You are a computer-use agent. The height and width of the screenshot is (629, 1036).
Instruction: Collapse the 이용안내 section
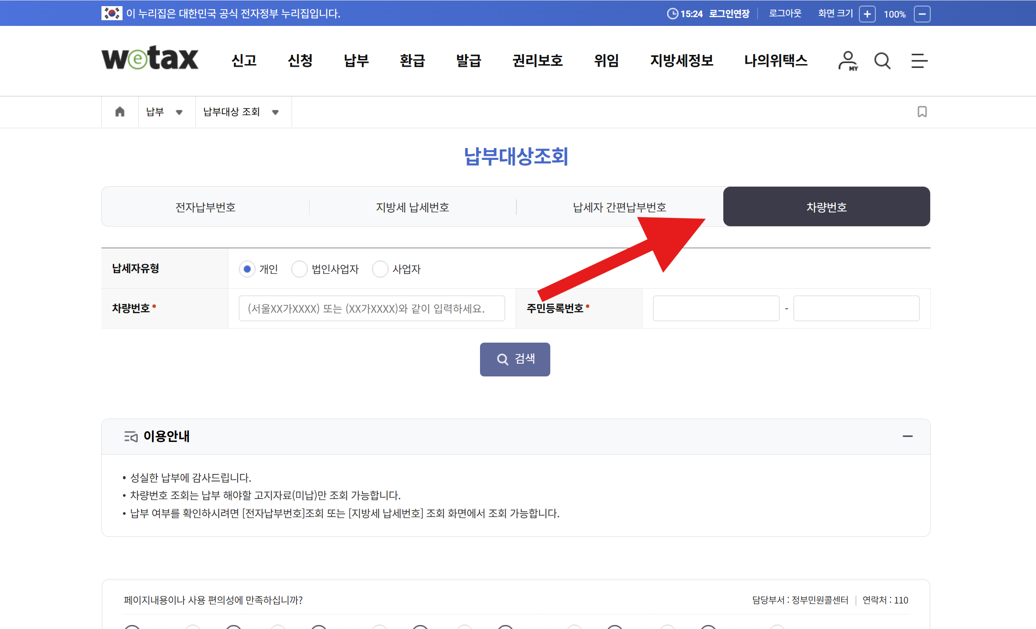coord(908,436)
